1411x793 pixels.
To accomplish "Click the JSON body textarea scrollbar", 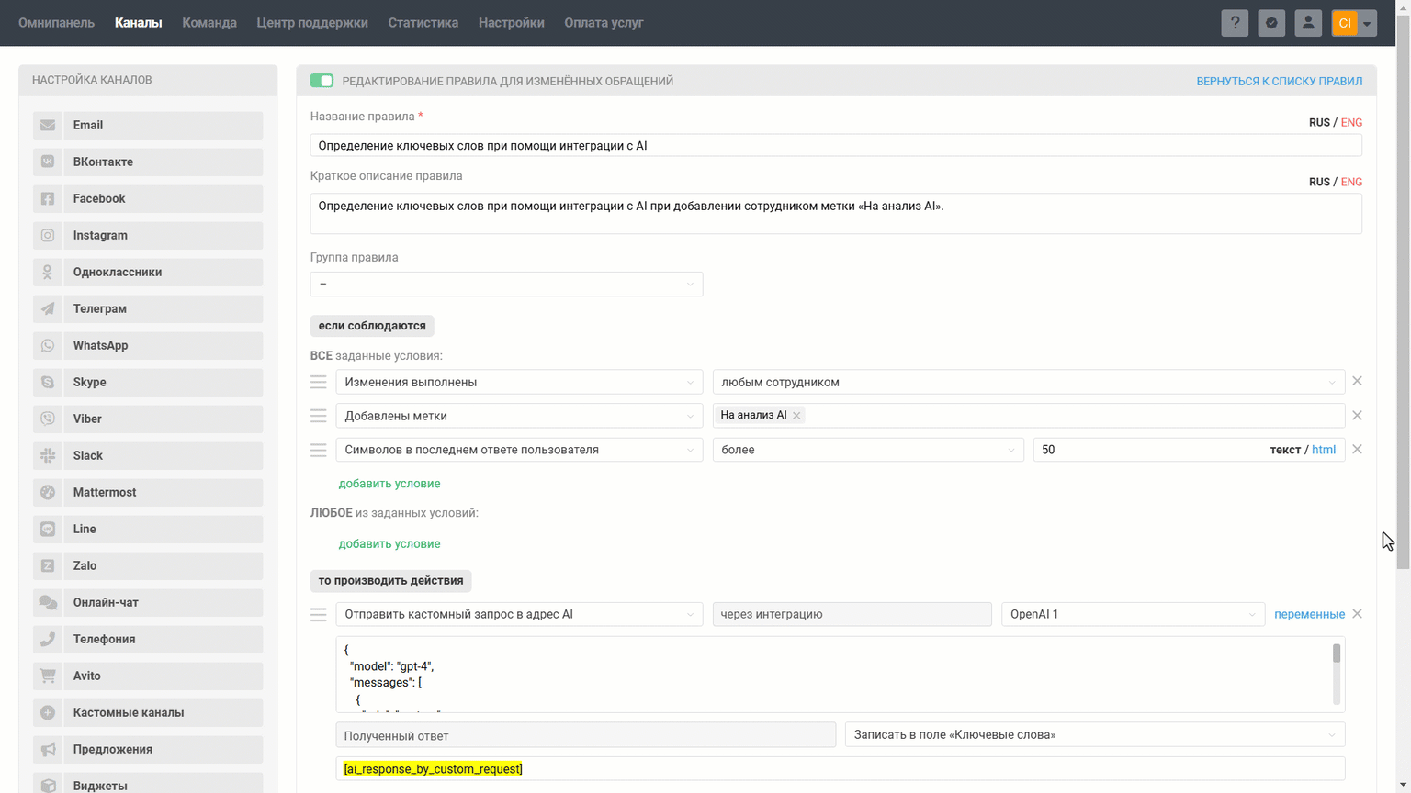I will (x=1337, y=674).
